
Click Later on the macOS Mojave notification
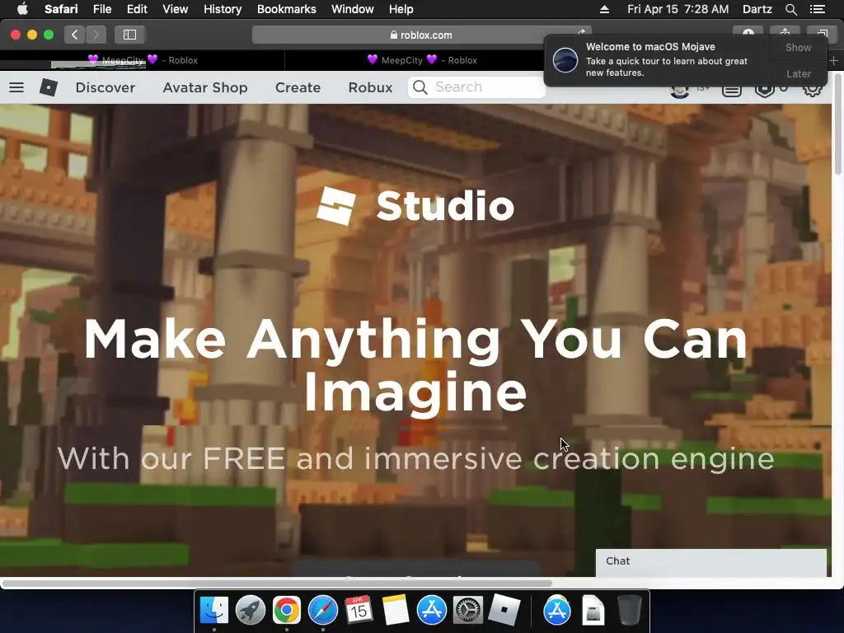coord(798,73)
